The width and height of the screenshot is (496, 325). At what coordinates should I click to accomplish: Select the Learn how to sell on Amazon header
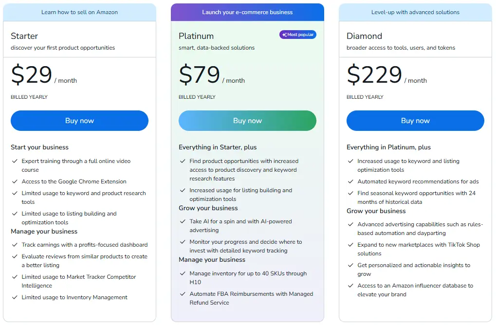coord(79,12)
